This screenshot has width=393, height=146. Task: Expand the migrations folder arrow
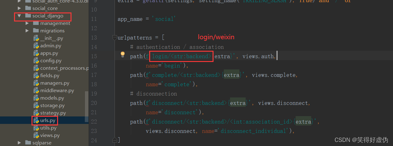coord(27,31)
